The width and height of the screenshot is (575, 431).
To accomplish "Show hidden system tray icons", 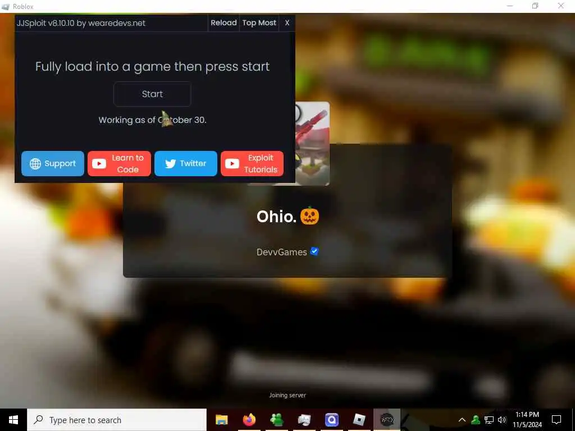I will pos(462,420).
